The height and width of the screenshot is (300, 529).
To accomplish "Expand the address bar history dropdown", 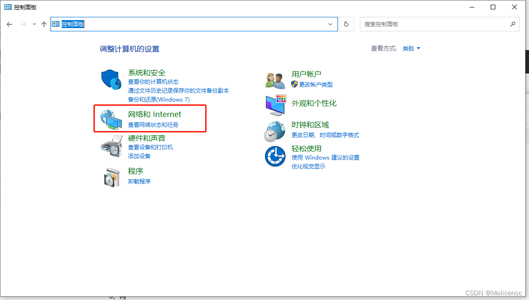I will [330, 24].
